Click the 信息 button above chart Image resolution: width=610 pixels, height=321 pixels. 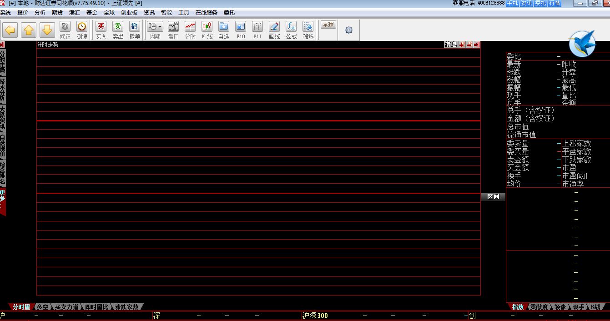point(451,45)
